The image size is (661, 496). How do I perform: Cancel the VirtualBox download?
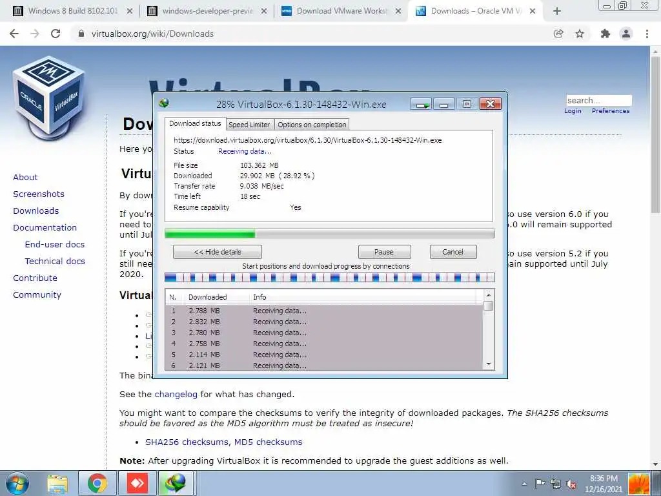(x=453, y=252)
